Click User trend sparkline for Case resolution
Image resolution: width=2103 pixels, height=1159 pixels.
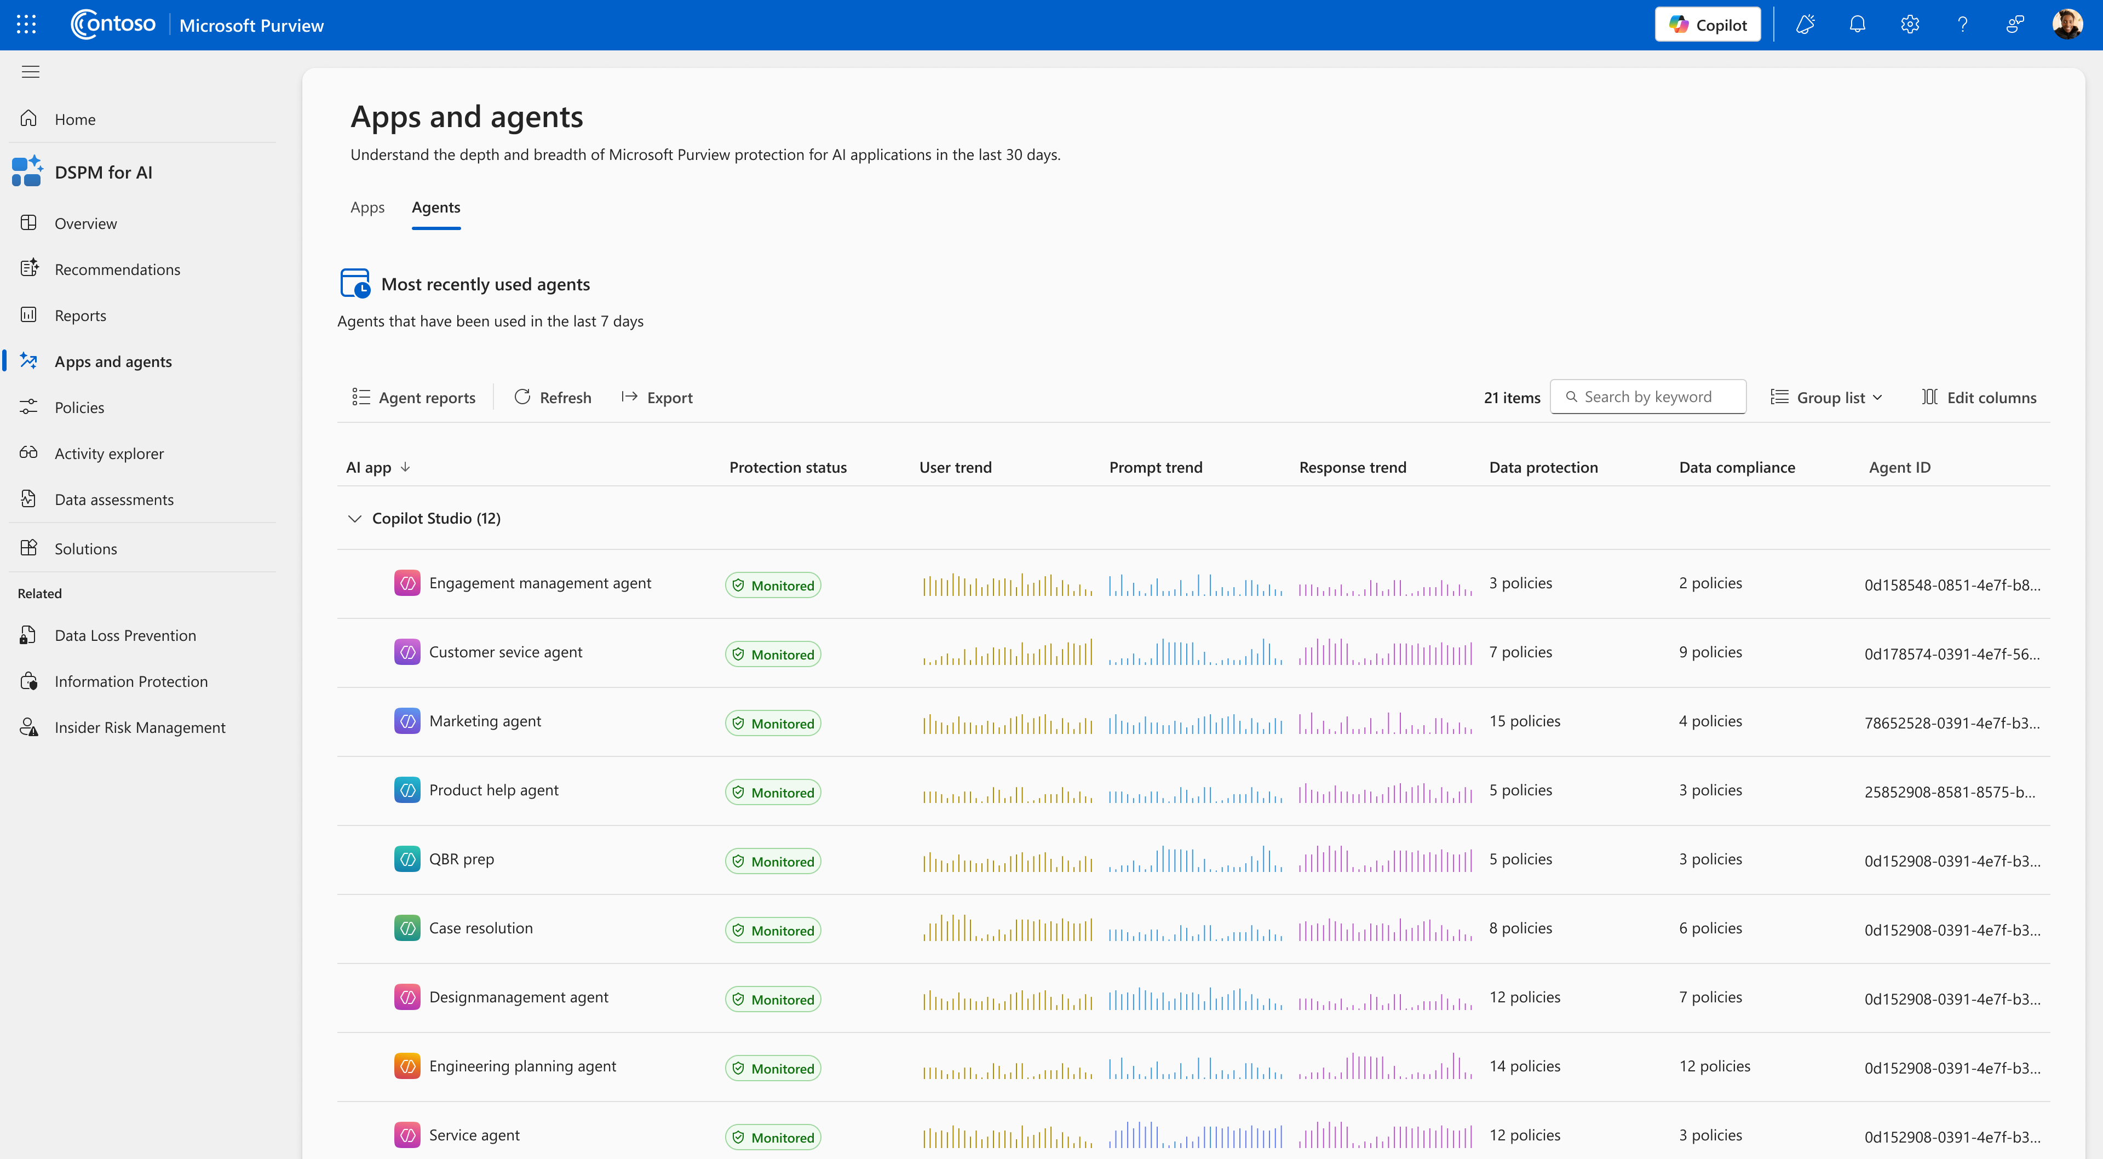point(1008,928)
